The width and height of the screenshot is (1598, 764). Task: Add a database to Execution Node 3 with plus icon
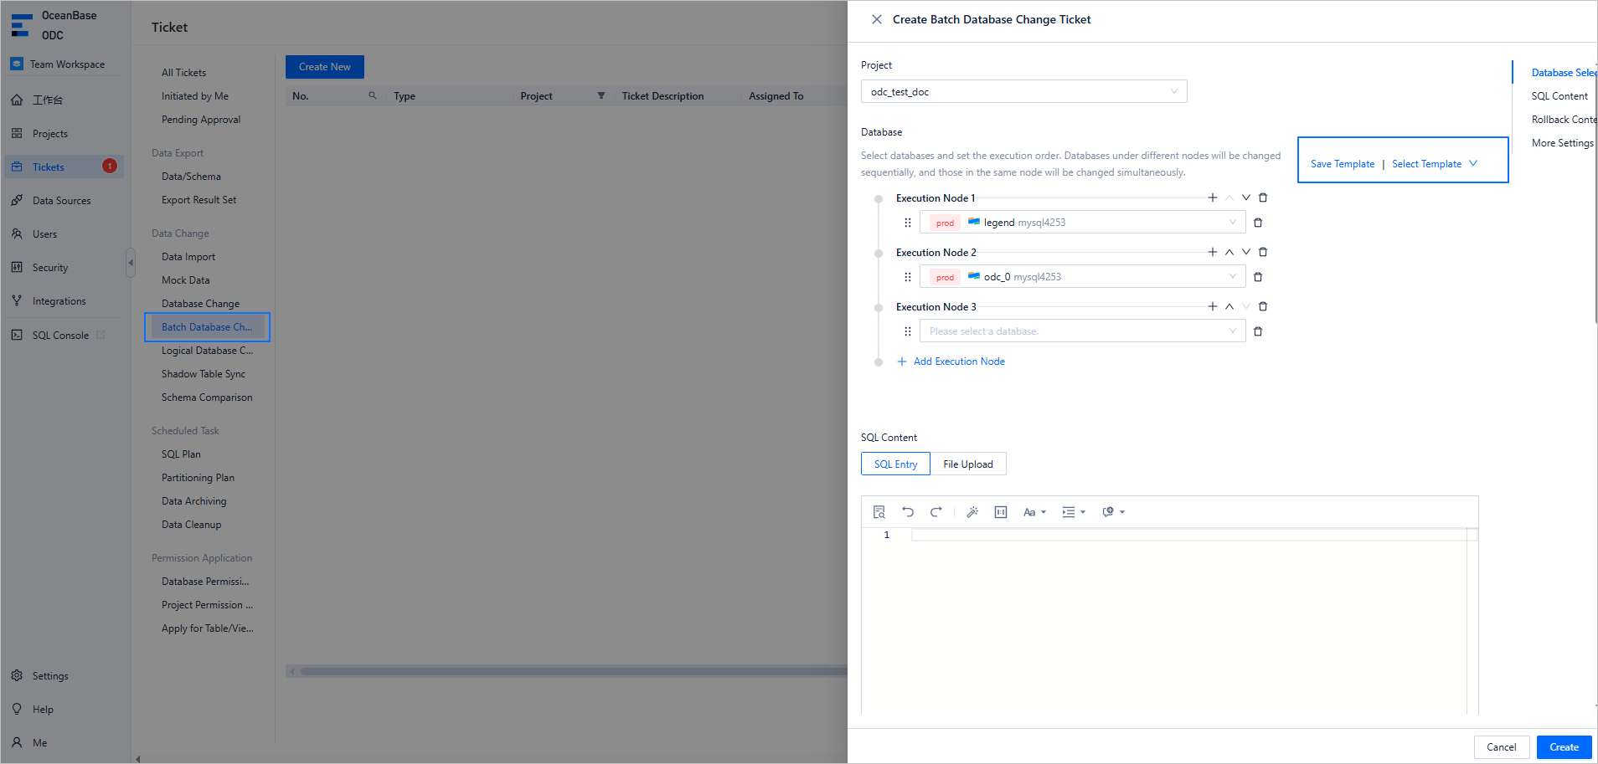pyautogui.click(x=1212, y=307)
